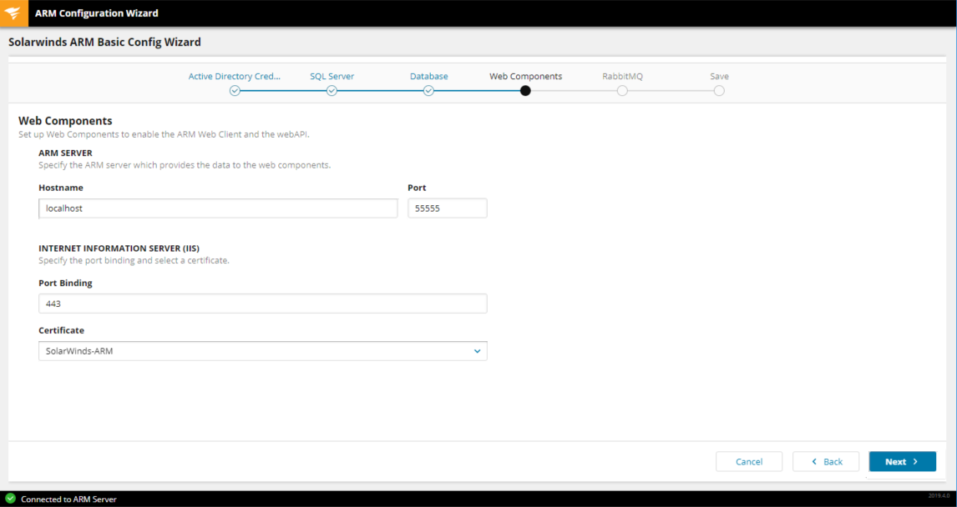Switch to the SQL Server step label
The height and width of the screenshot is (507, 957).
pyautogui.click(x=332, y=76)
